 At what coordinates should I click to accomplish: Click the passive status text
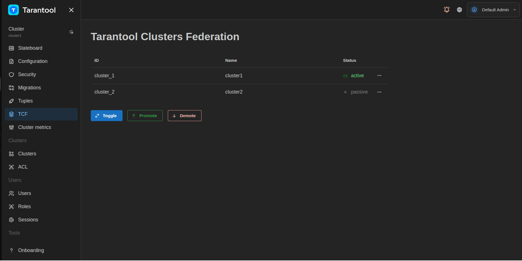tap(359, 92)
